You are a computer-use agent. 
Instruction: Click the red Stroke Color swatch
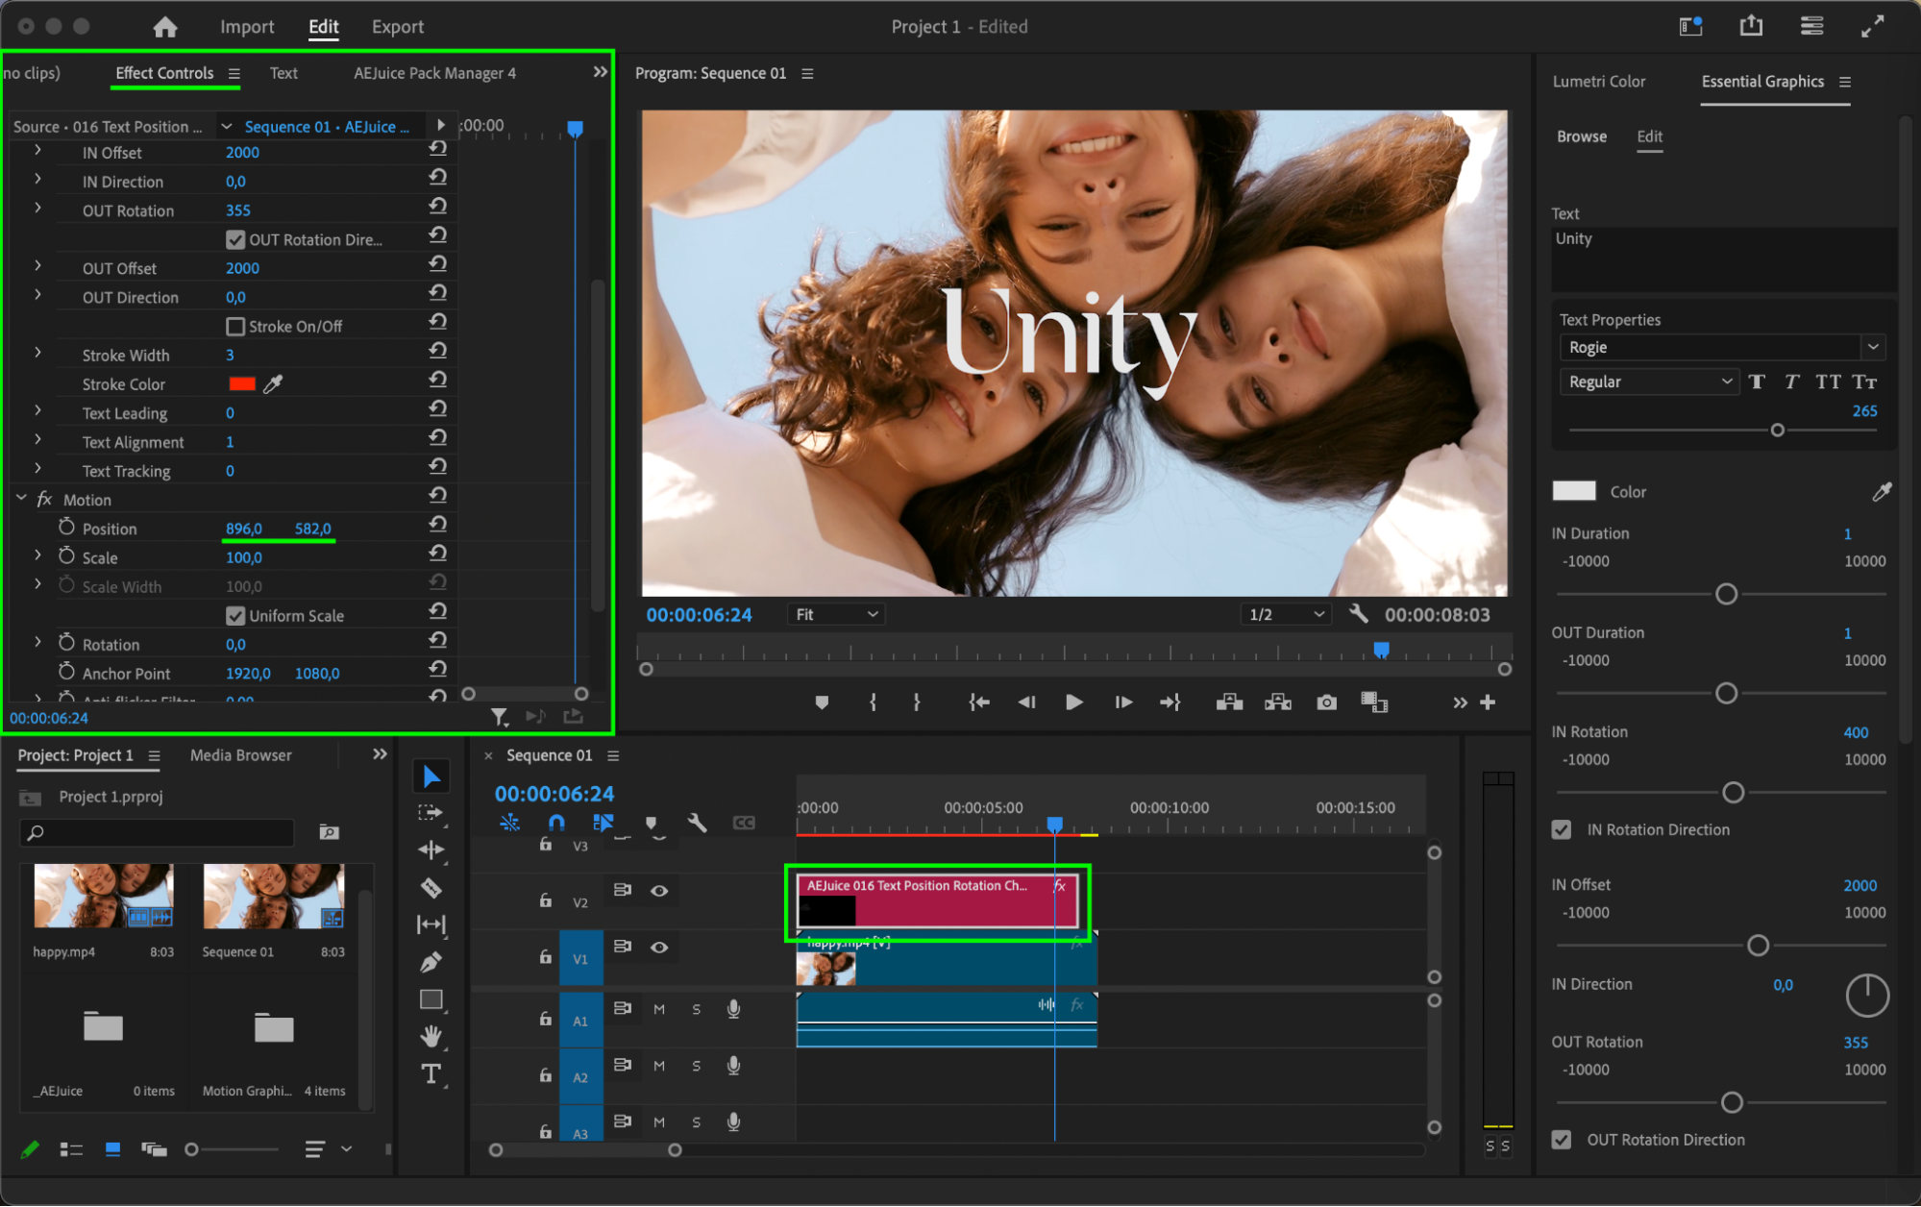[241, 383]
